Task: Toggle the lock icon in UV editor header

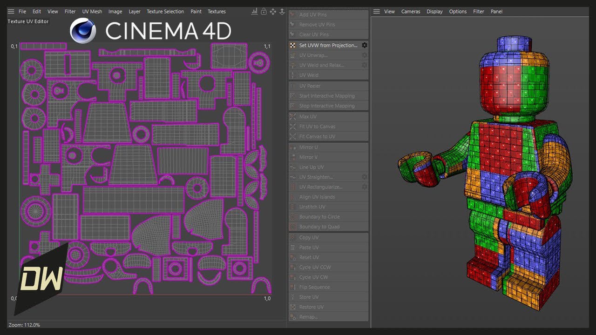Action: pos(264,11)
